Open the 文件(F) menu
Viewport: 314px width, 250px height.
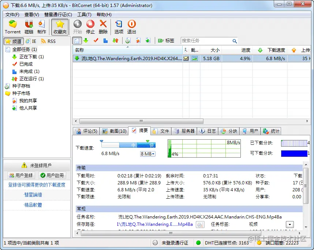pos(12,15)
